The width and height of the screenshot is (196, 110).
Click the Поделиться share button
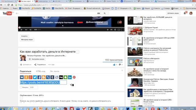[40, 64]
